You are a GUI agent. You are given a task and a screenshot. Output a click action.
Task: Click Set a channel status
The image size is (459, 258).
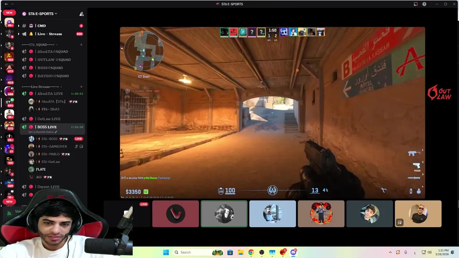coord(42,132)
